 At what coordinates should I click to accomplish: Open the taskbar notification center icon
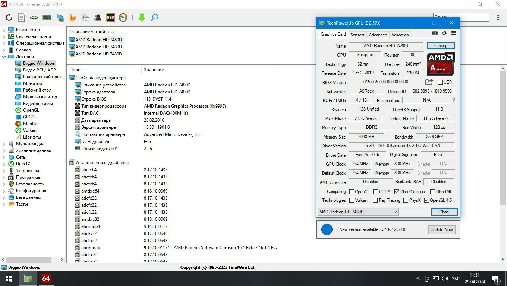point(495,279)
